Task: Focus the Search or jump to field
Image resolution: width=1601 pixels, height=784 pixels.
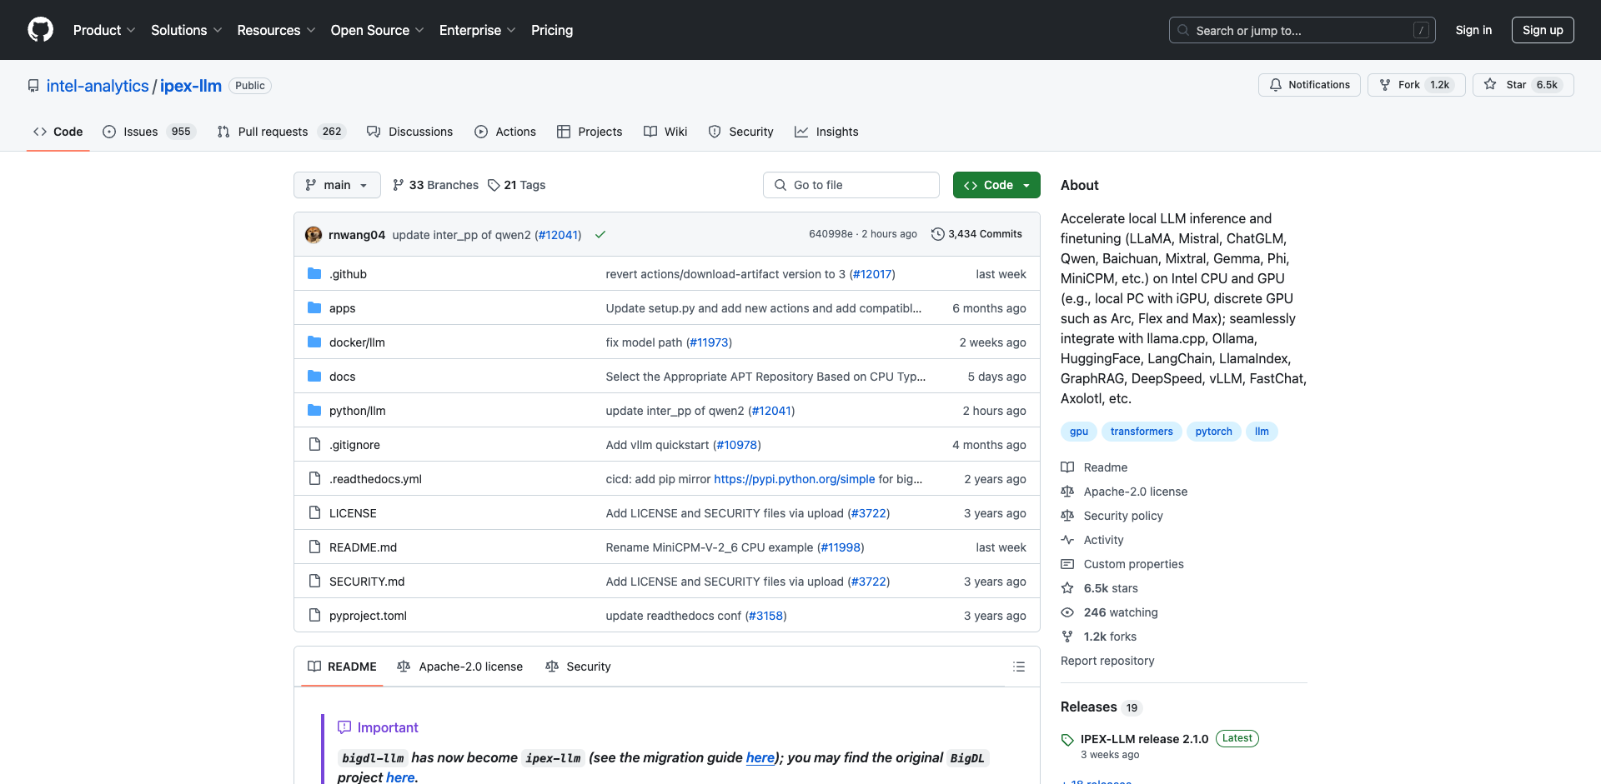Action: click(1302, 30)
